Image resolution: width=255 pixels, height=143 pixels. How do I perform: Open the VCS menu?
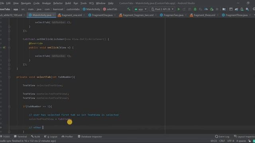[x=91, y=3]
